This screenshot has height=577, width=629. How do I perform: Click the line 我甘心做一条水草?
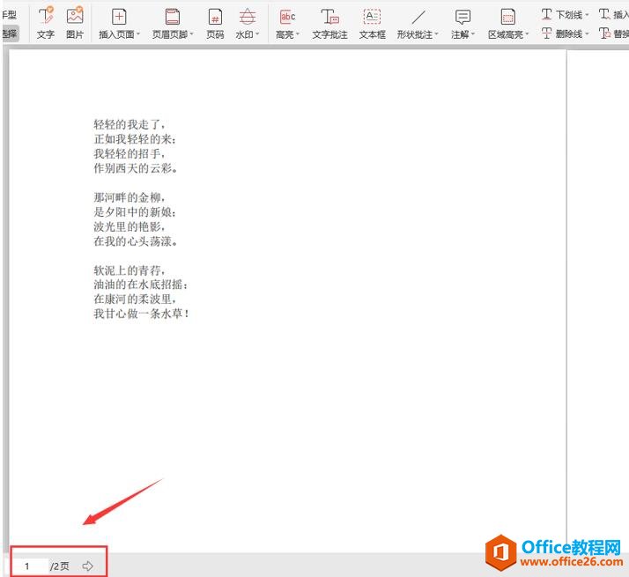coord(141,314)
